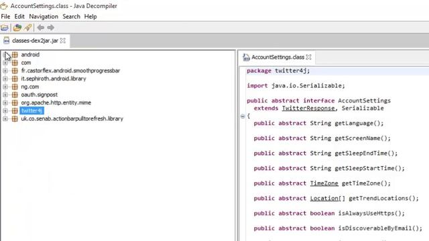Click the class file icon on AccountSettings.class tab
Viewport: 429px width, 241px height.
point(246,57)
